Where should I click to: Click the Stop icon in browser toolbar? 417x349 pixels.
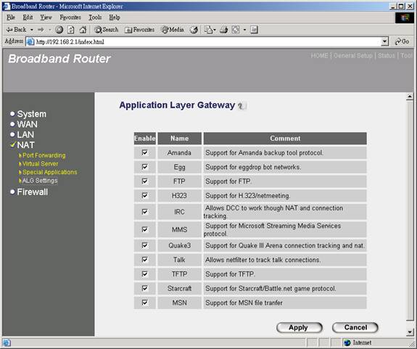click(59, 30)
